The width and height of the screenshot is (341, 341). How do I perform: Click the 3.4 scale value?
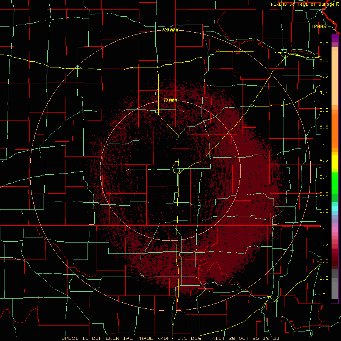pyautogui.click(x=324, y=177)
